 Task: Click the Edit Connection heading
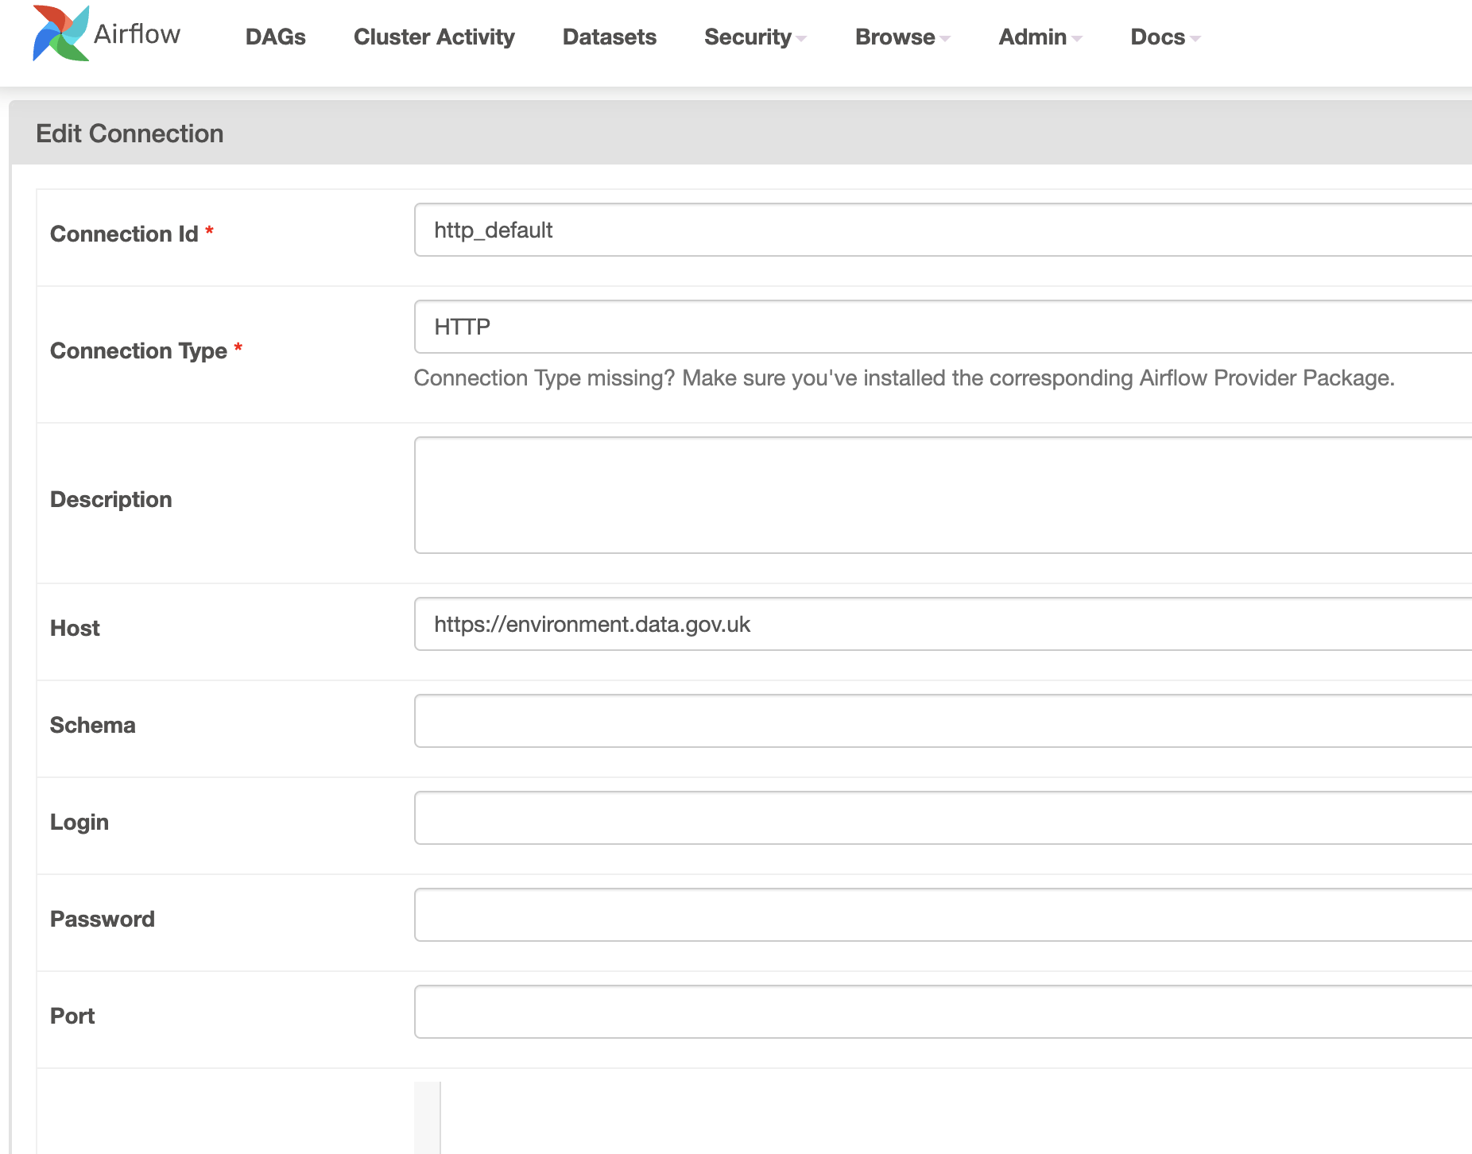[x=130, y=134]
